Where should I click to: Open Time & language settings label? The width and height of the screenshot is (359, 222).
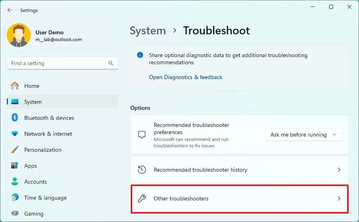pyautogui.click(x=45, y=198)
